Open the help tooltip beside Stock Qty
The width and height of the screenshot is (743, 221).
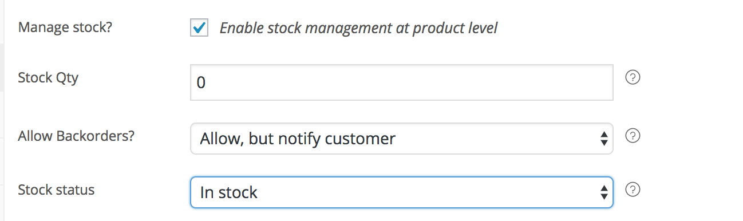click(x=633, y=77)
